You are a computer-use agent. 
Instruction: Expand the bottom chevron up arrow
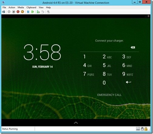[x=76, y=123]
